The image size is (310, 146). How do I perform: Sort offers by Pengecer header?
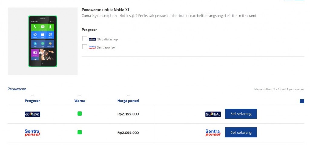point(32,101)
